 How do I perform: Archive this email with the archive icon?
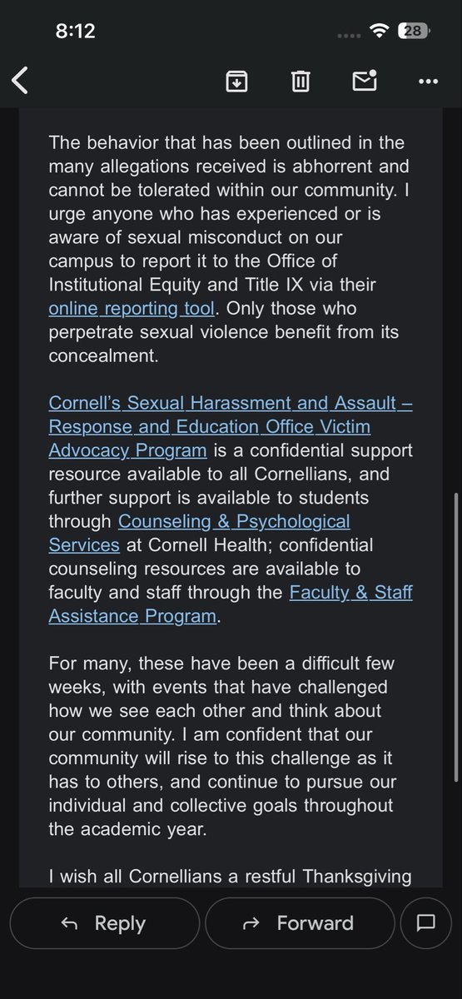(236, 81)
